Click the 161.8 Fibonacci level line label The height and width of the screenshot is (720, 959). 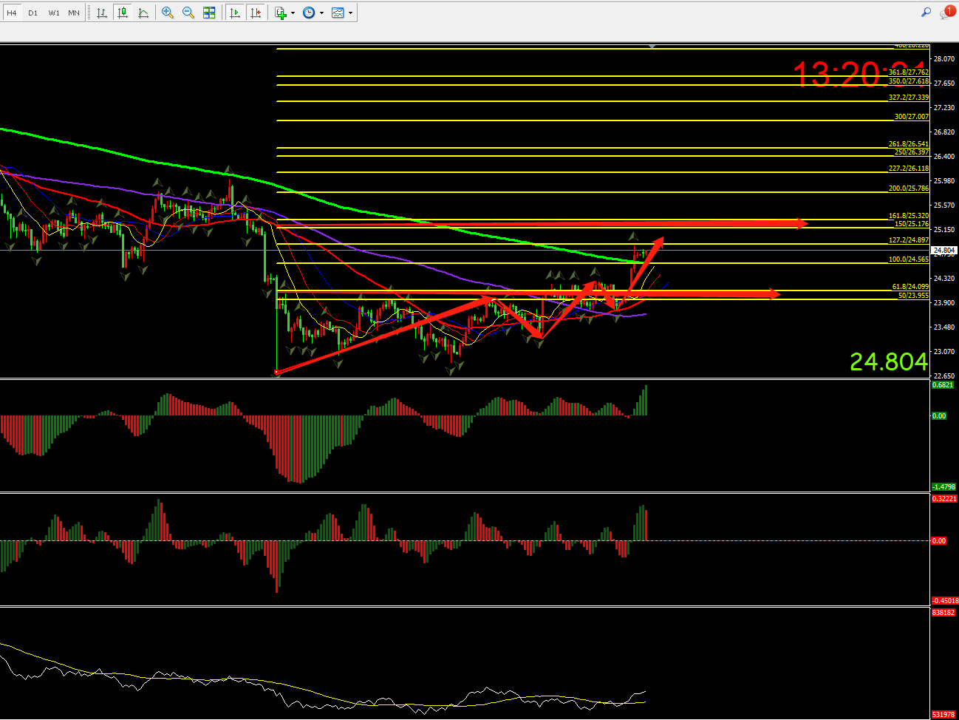pyautogui.click(x=908, y=216)
